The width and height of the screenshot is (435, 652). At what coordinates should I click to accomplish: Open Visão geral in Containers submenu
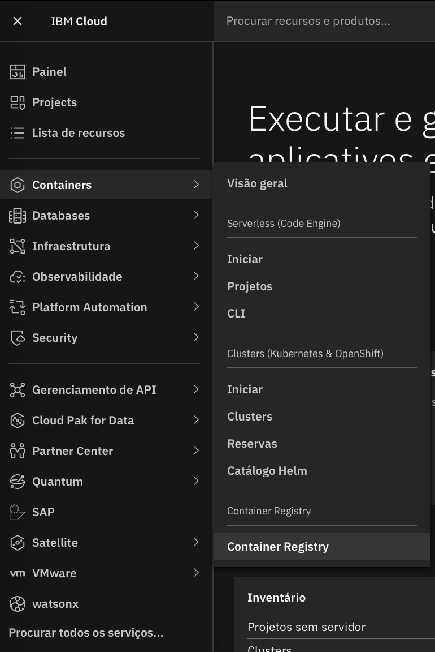(257, 183)
